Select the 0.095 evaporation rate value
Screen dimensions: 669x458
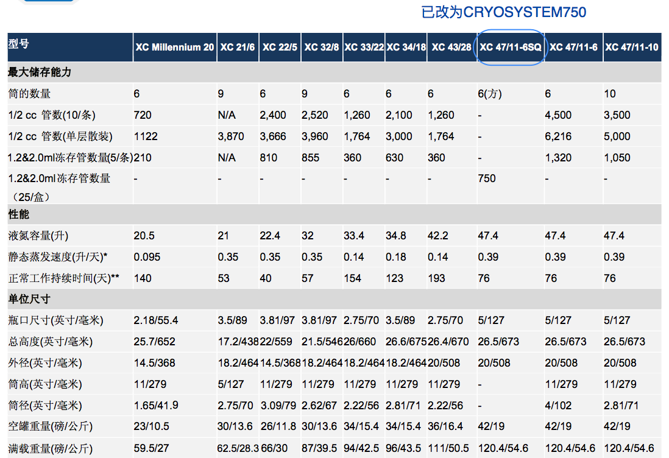pyautogui.click(x=147, y=257)
